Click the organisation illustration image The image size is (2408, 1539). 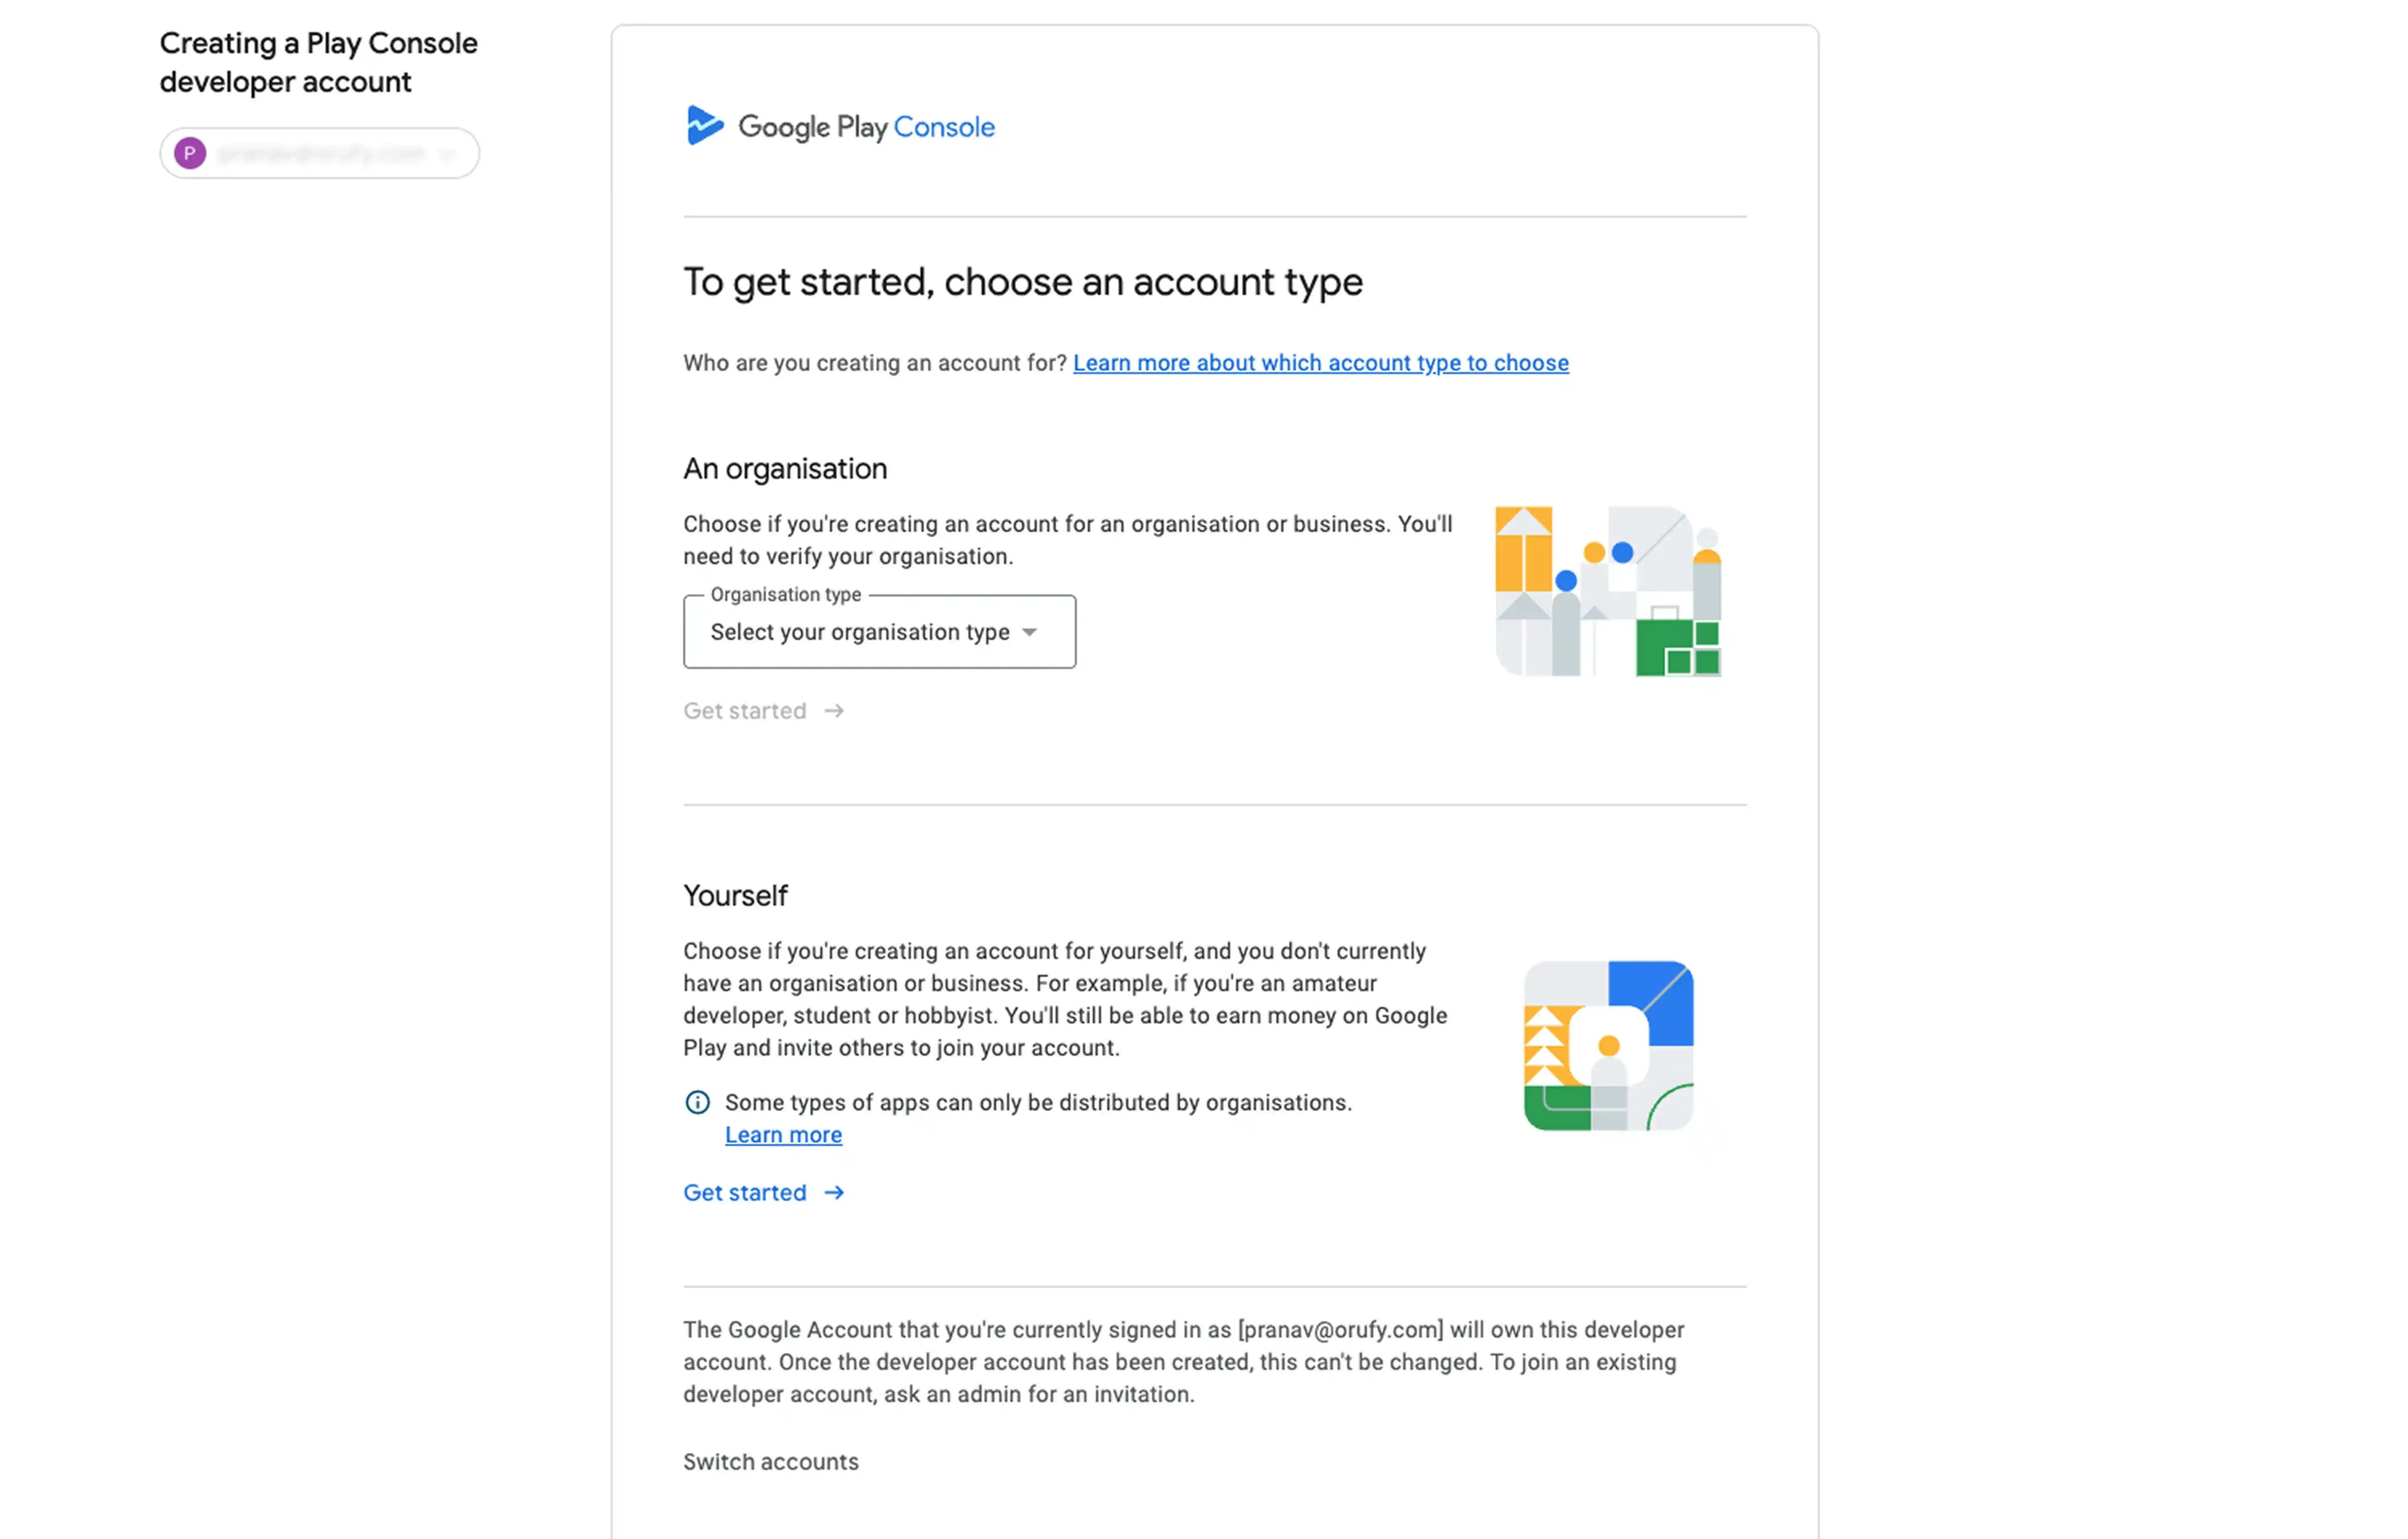pos(1608,591)
